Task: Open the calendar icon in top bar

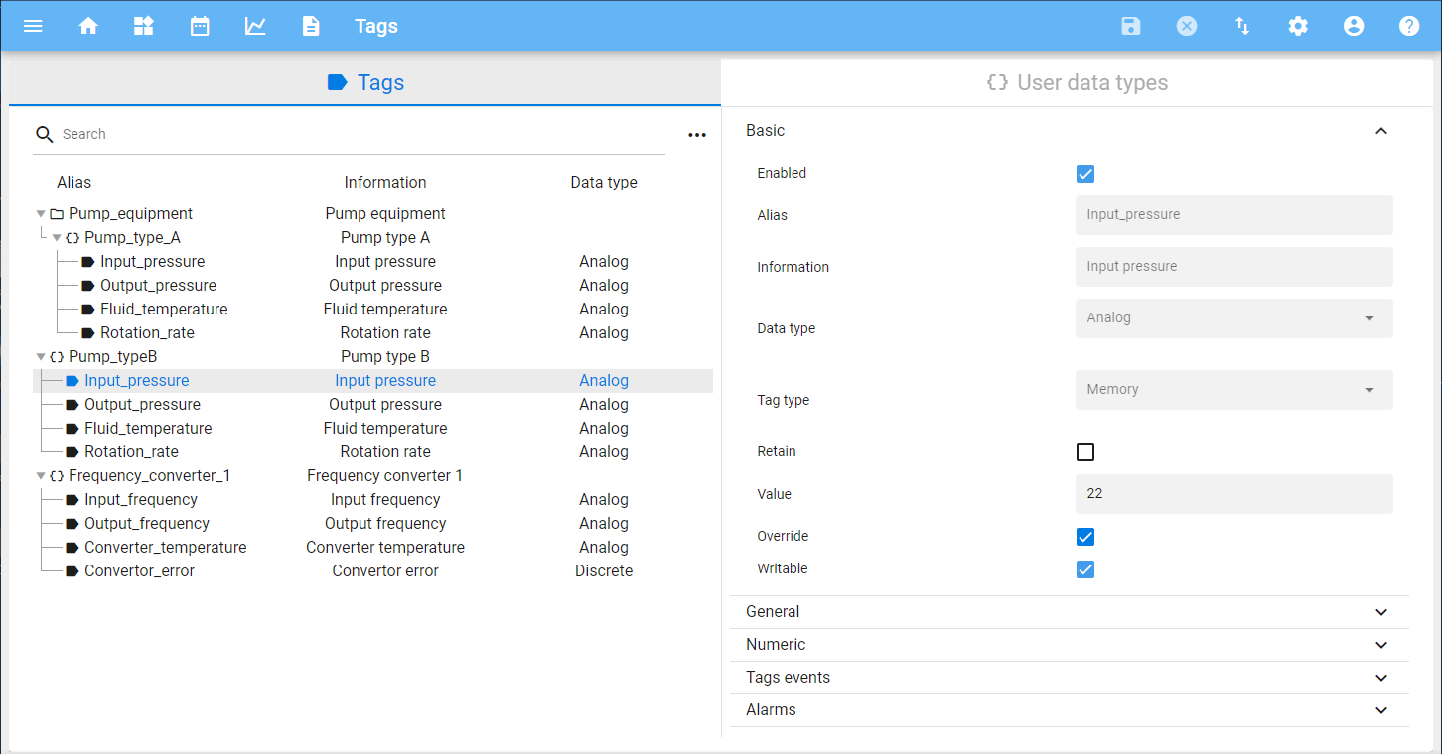Action: pyautogui.click(x=200, y=26)
